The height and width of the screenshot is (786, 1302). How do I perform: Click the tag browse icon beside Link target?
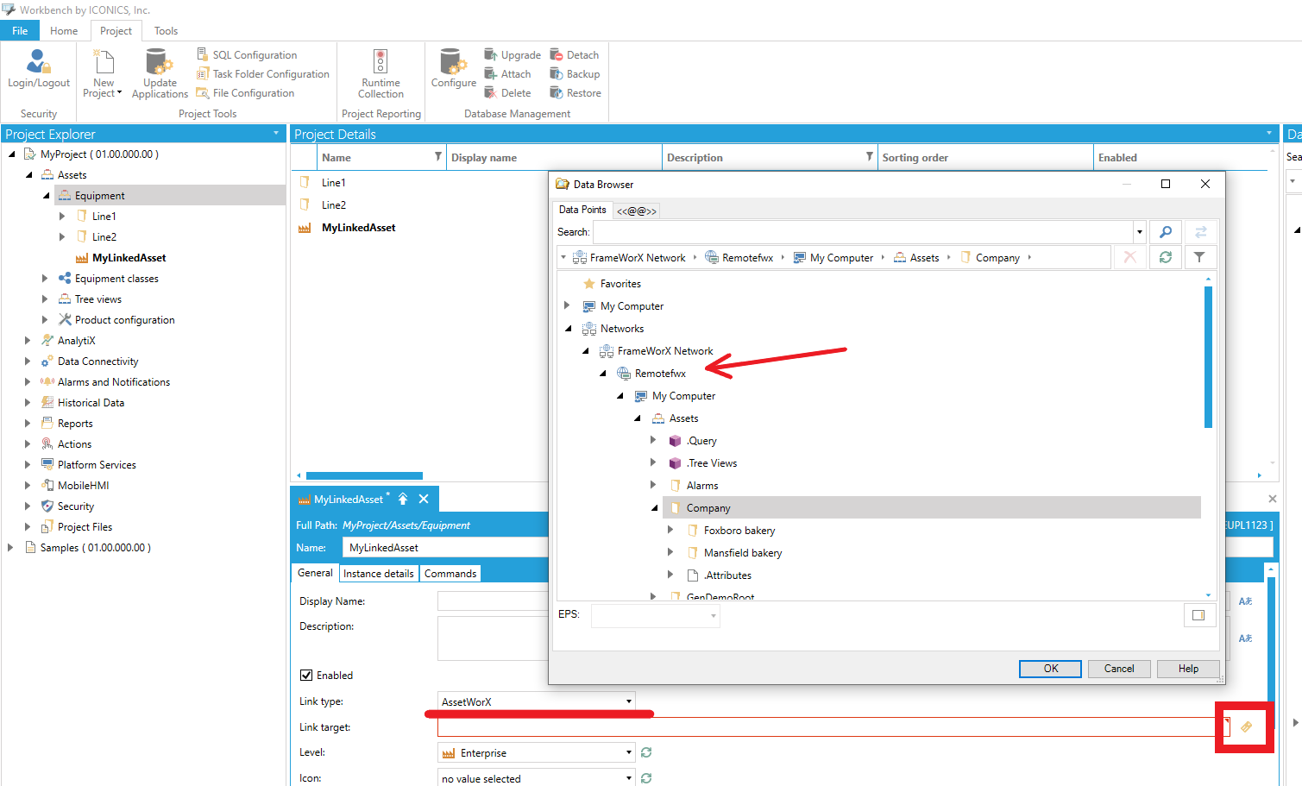1246,726
